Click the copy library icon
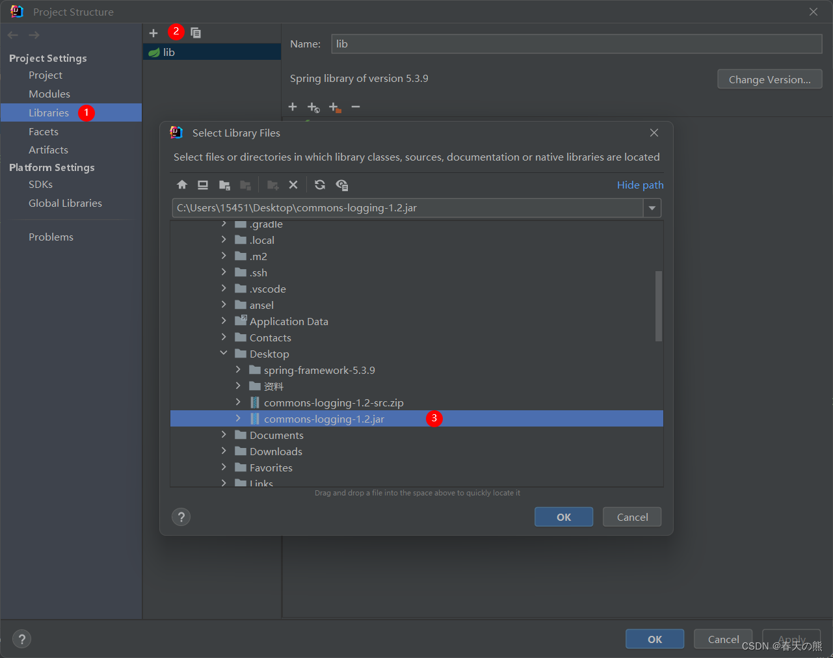Image resolution: width=833 pixels, height=658 pixels. [196, 33]
